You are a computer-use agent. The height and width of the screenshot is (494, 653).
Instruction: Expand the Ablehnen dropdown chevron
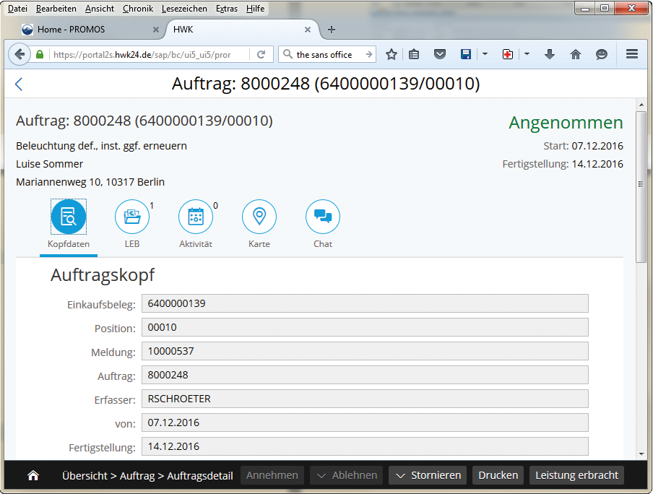(x=320, y=475)
